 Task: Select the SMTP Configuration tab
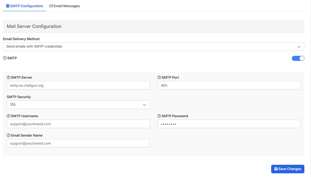[24, 6]
